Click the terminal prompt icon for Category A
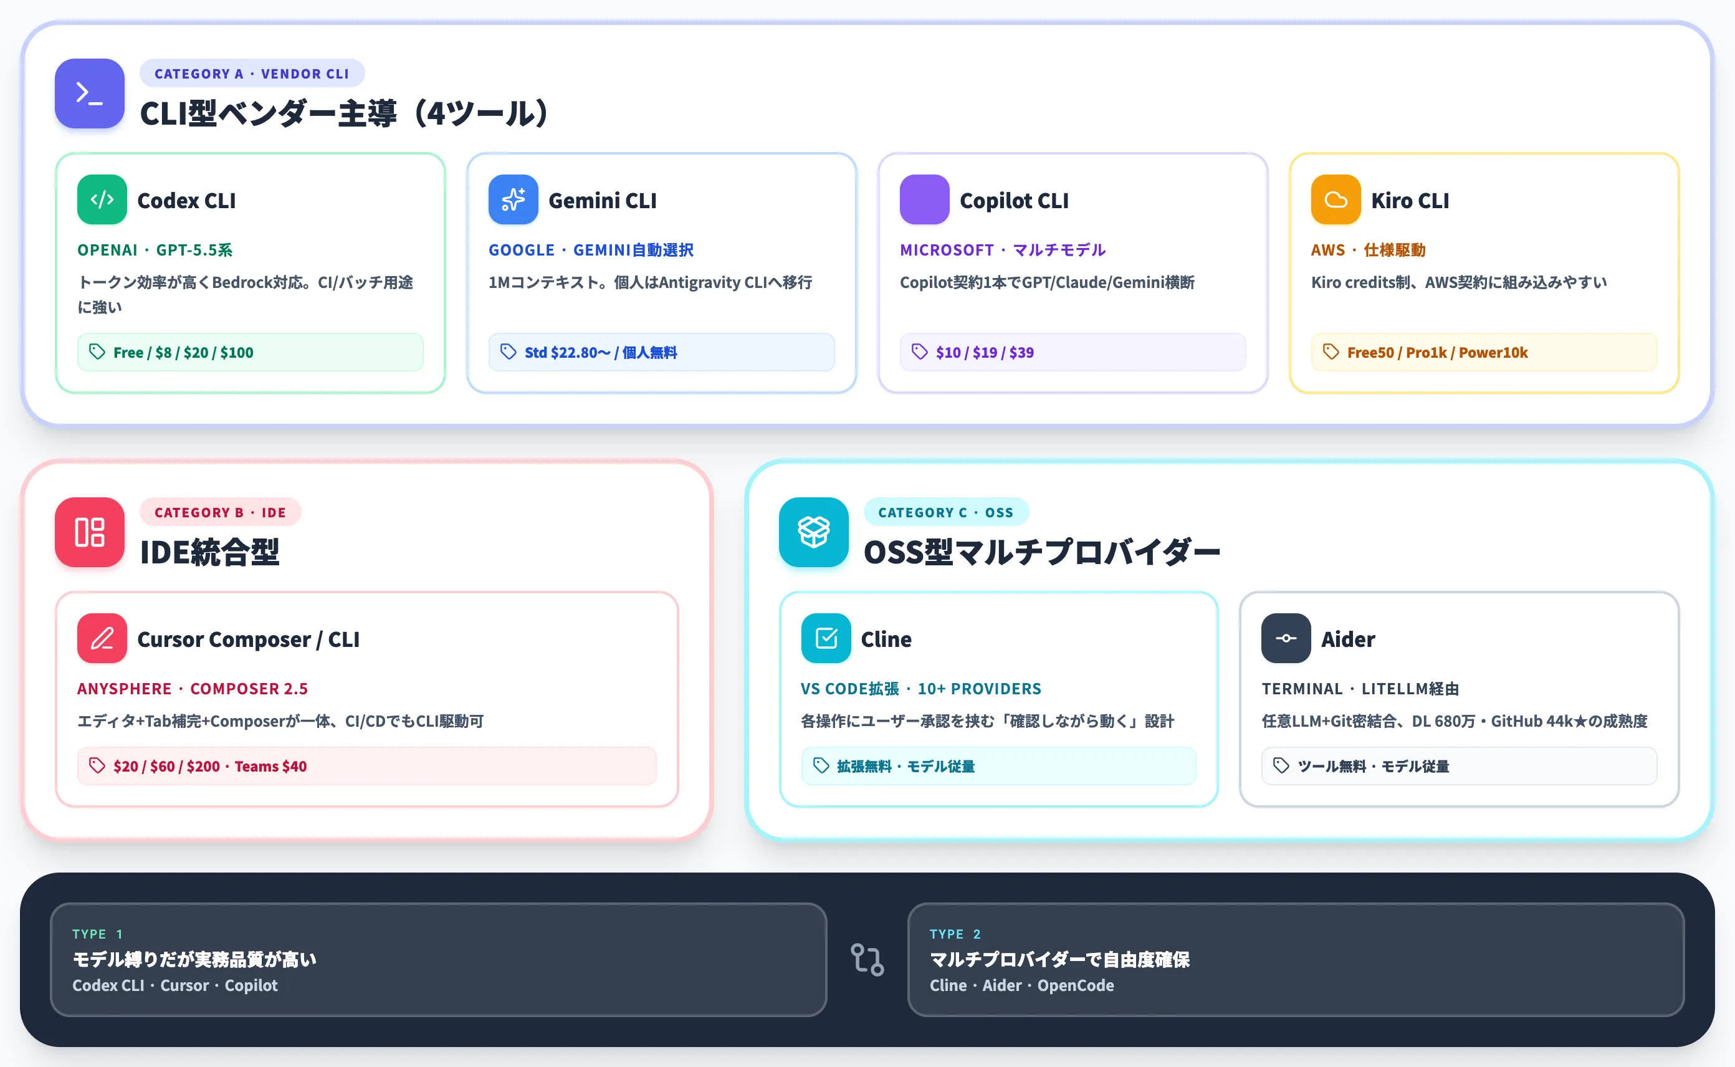The width and height of the screenshot is (1735, 1067). pyautogui.click(x=90, y=93)
